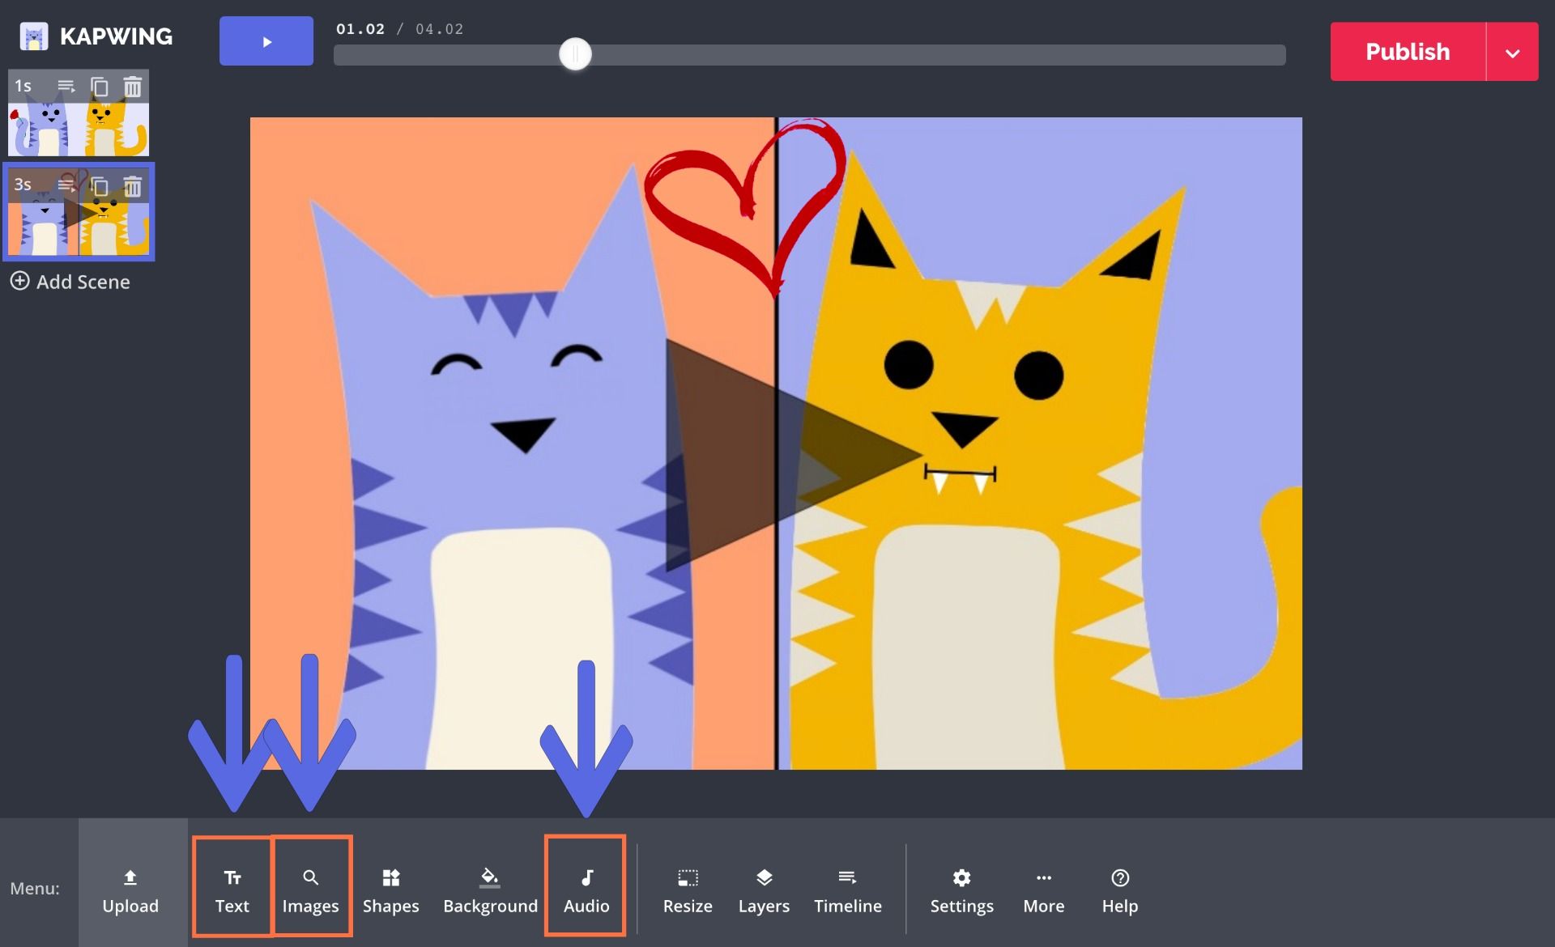The width and height of the screenshot is (1555, 947).
Task: Expand the Publish dropdown arrow
Action: coord(1511,53)
